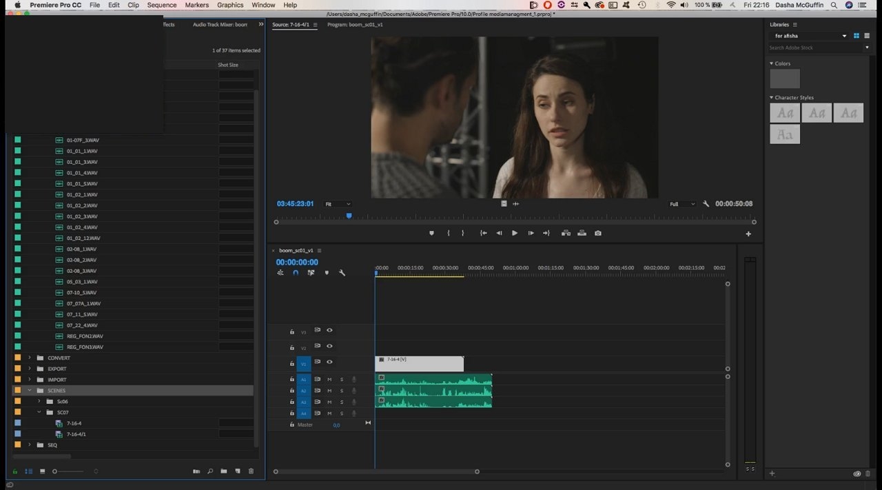Image resolution: width=882 pixels, height=490 pixels.
Task: Toggle A3 track targeting button
Action: coord(304,402)
